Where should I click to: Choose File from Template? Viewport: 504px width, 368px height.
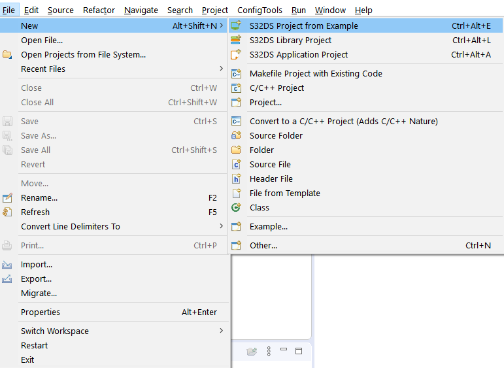click(284, 193)
